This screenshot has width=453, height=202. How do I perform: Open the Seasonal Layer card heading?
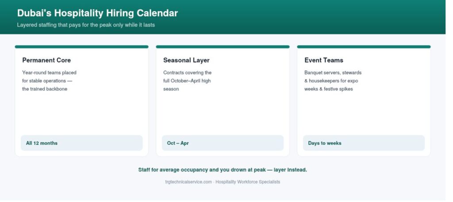click(x=186, y=60)
